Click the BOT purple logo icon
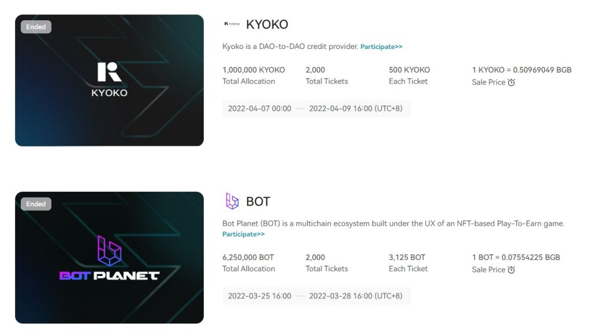 [x=232, y=201]
